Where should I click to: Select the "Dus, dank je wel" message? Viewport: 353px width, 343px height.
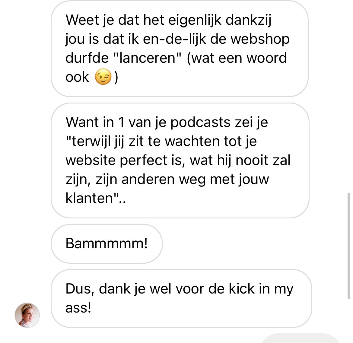point(181,298)
